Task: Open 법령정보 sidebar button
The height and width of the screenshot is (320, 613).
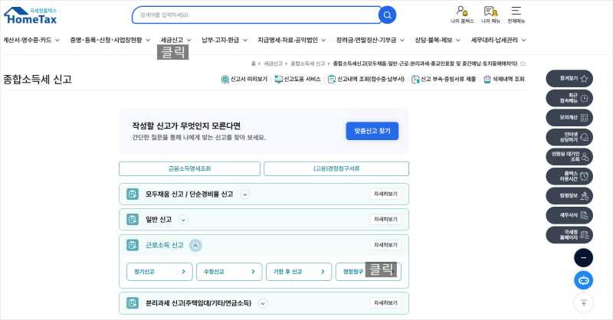Action: pyautogui.click(x=569, y=196)
